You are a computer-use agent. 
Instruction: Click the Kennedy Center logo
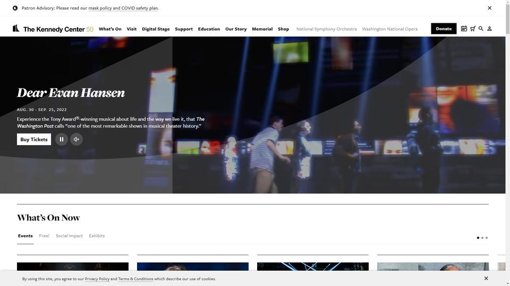[x=53, y=29]
